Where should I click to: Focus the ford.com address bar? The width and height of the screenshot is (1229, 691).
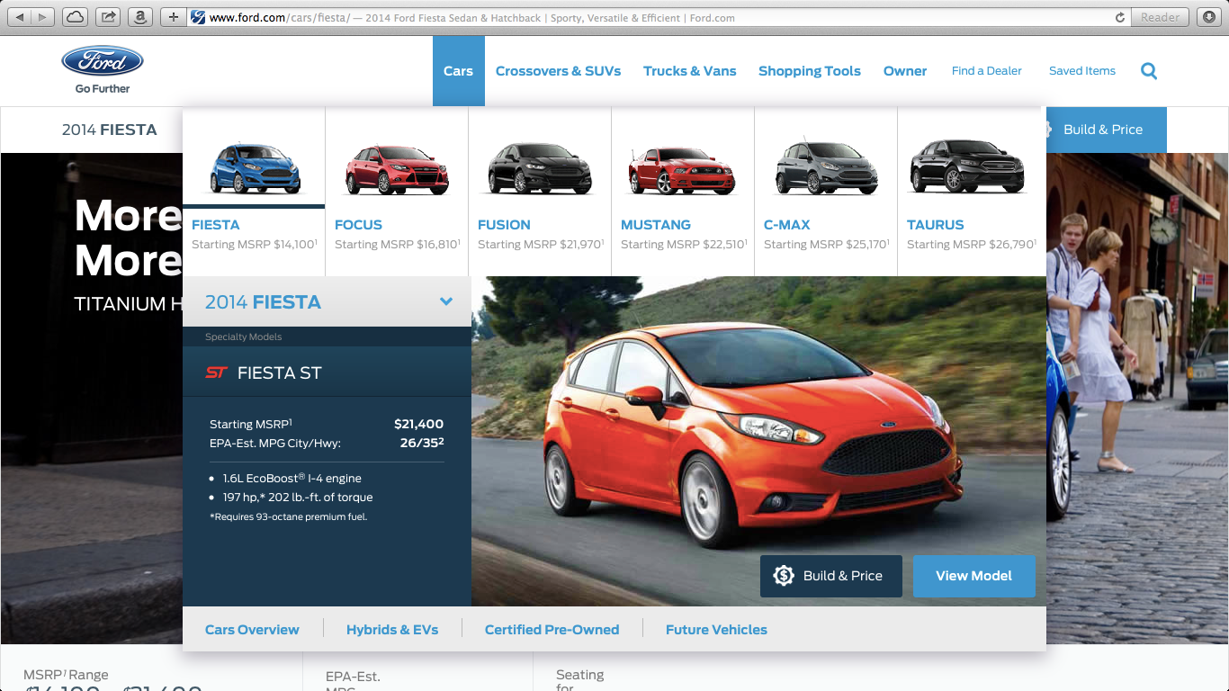tap(657, 17)
